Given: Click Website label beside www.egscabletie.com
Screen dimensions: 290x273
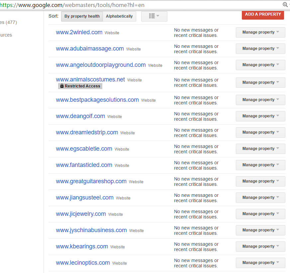Looking at the screenshot, I should (122, 149).
